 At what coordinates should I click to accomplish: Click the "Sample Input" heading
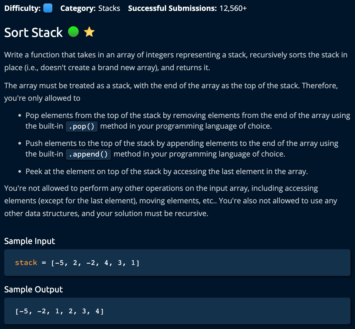[29, 241]
